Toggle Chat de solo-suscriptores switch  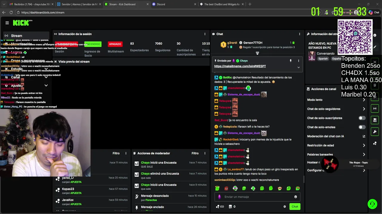point(362,118)
